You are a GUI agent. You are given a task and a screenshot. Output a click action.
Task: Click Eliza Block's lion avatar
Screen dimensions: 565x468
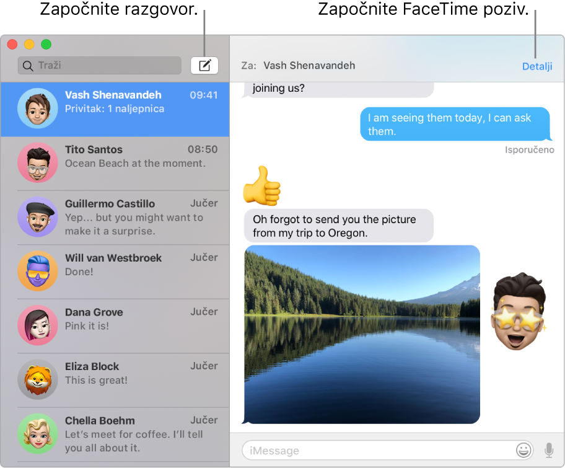coord(37,380)
